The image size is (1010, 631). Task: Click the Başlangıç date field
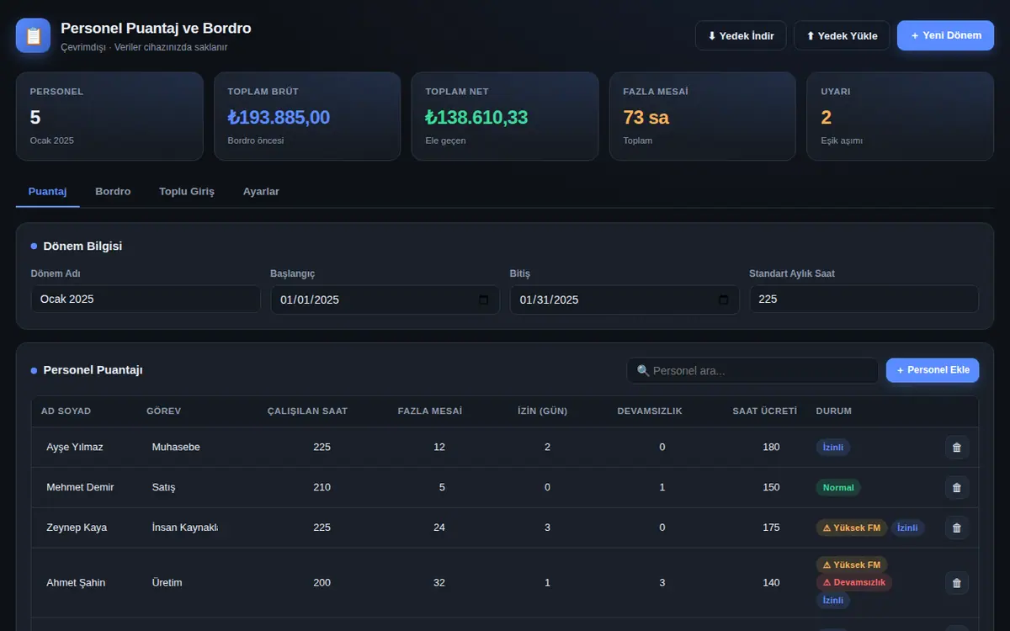click(x=385, y=300)
